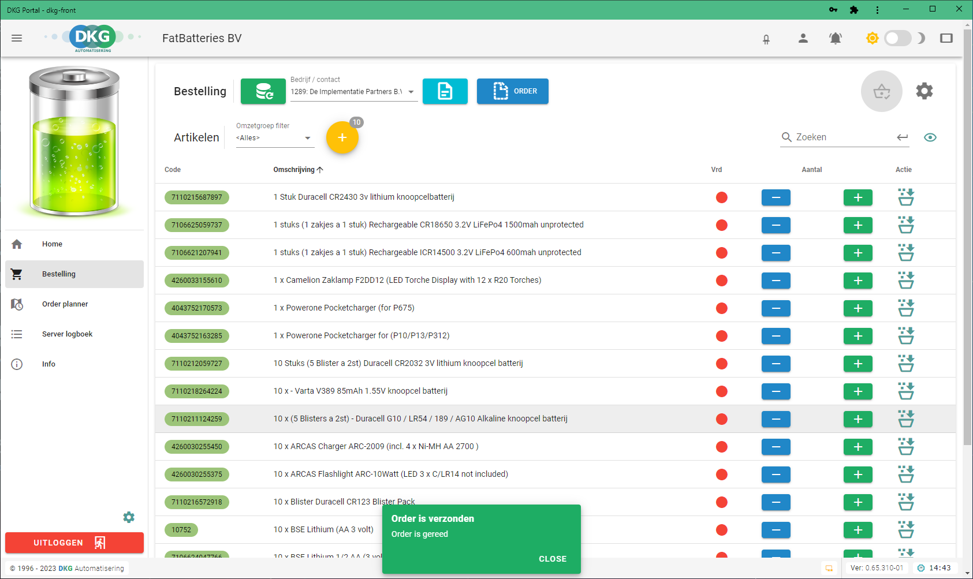The height and width of the screenshot is (579, 973).
Task: Open the user account icon
Action: [x=803, y=38]
